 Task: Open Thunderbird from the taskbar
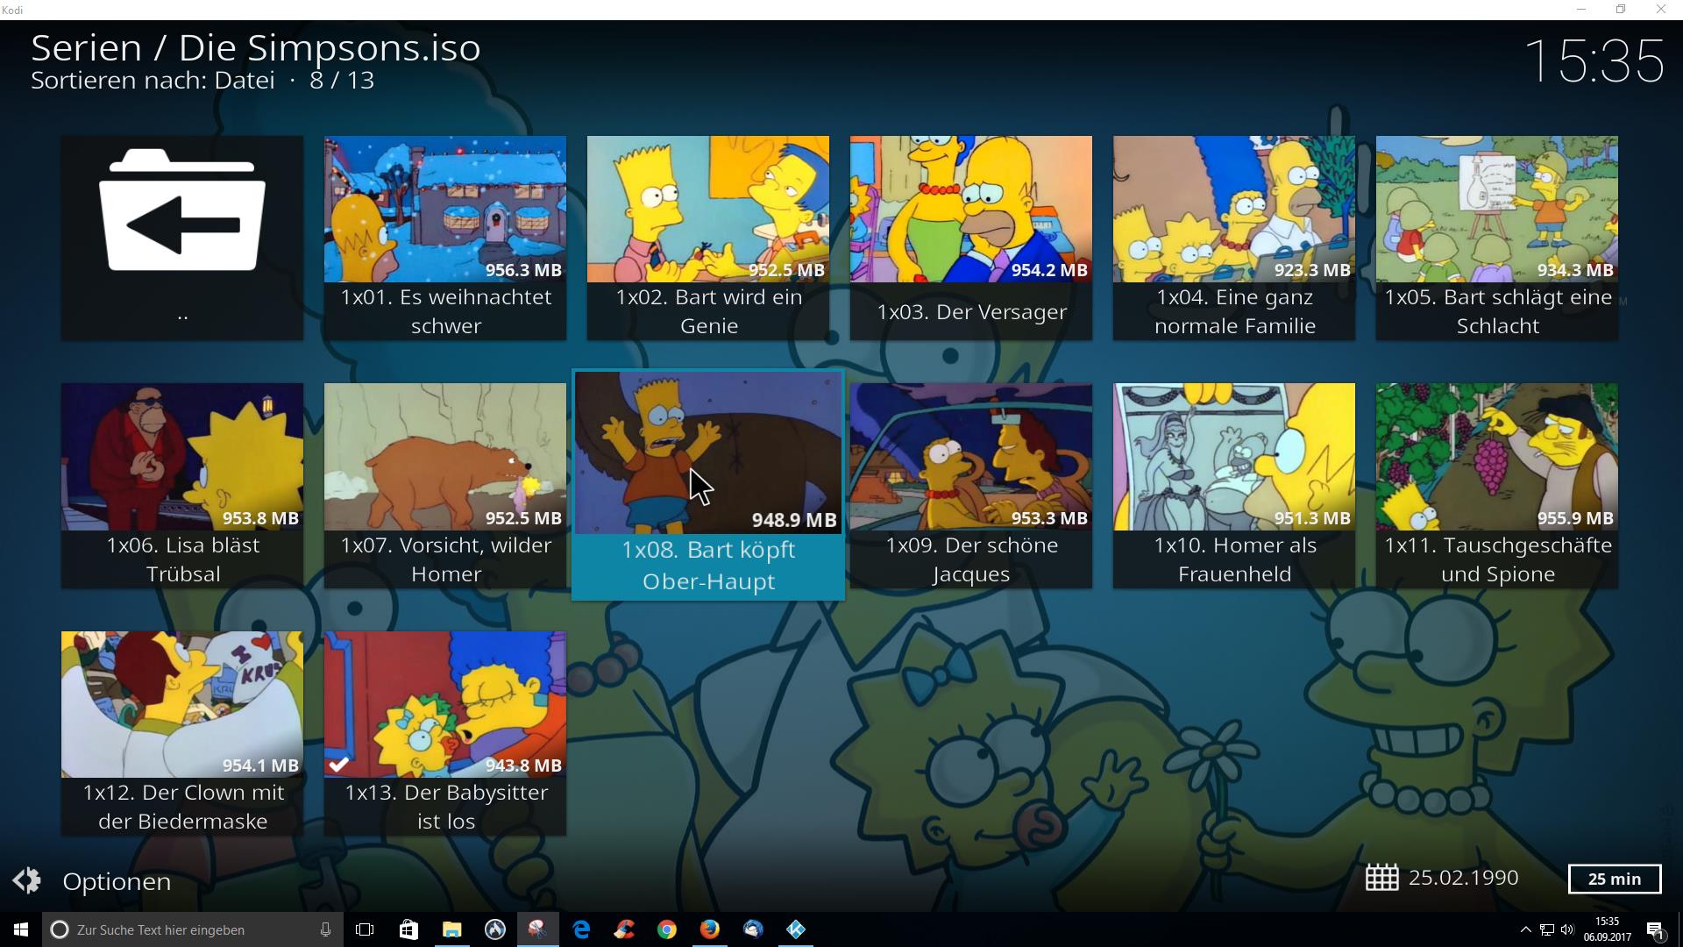(753, 929)
